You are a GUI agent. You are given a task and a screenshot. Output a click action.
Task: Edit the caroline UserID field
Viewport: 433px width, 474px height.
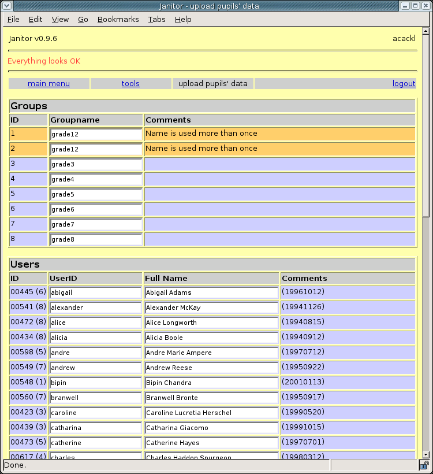pos(95,413)
